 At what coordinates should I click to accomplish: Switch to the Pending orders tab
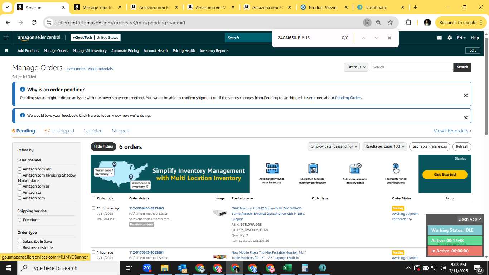pos(24,131)
